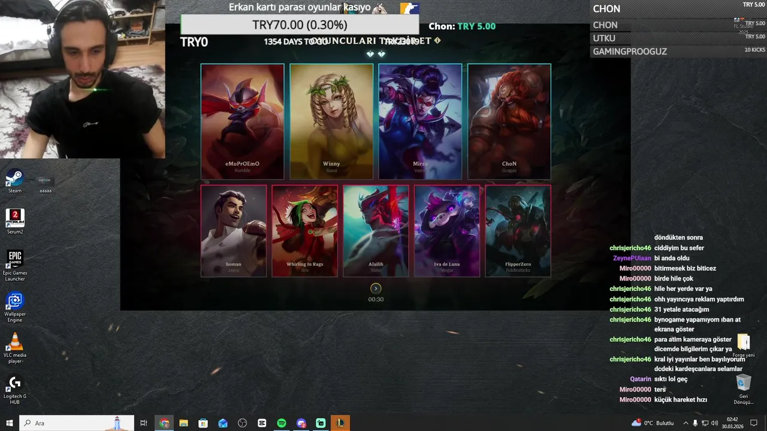Screen dimensions: 767x431
Task: Switch to League of Legends taskbar icon
Action: point(340,423)
